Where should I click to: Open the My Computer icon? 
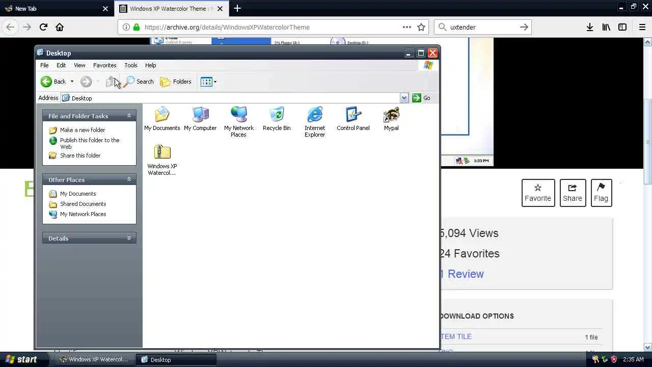point(200,119)
